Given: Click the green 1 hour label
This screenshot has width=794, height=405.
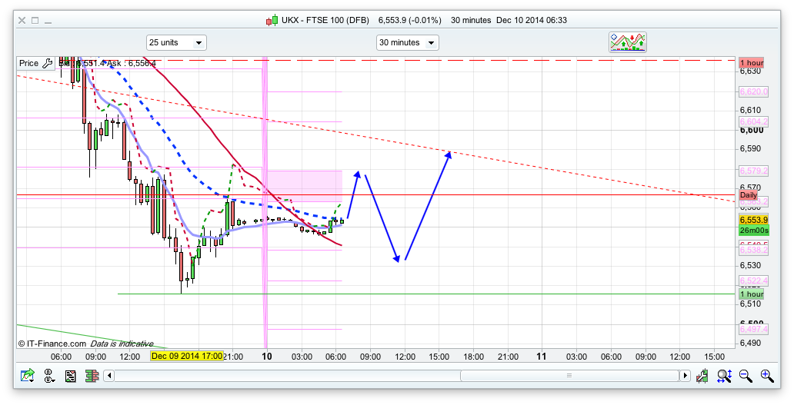Looking at the screenshot, I should click(751, 294).
